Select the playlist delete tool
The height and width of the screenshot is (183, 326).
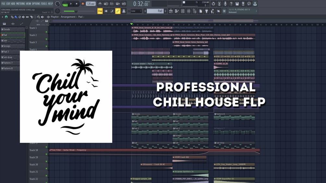click(x=20, y=17)
